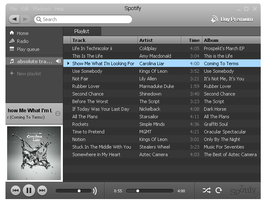The width and height of the screenshot is (270, 202).
Task: Select track Before The Worst
Action: [x=90, y=101]
